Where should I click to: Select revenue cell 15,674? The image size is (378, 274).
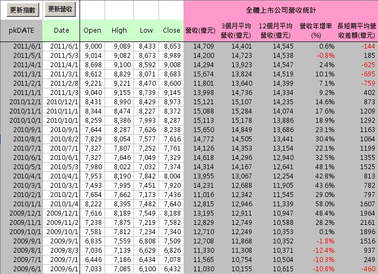[204, 74]
